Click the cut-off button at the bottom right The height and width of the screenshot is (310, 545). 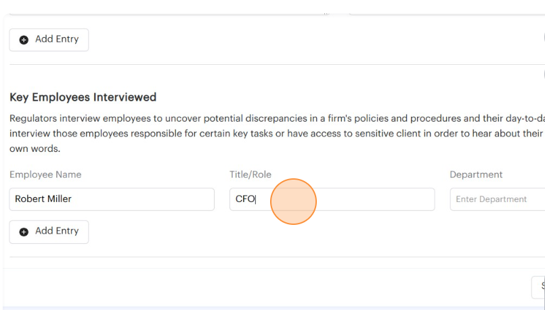[x=539, y=287]
